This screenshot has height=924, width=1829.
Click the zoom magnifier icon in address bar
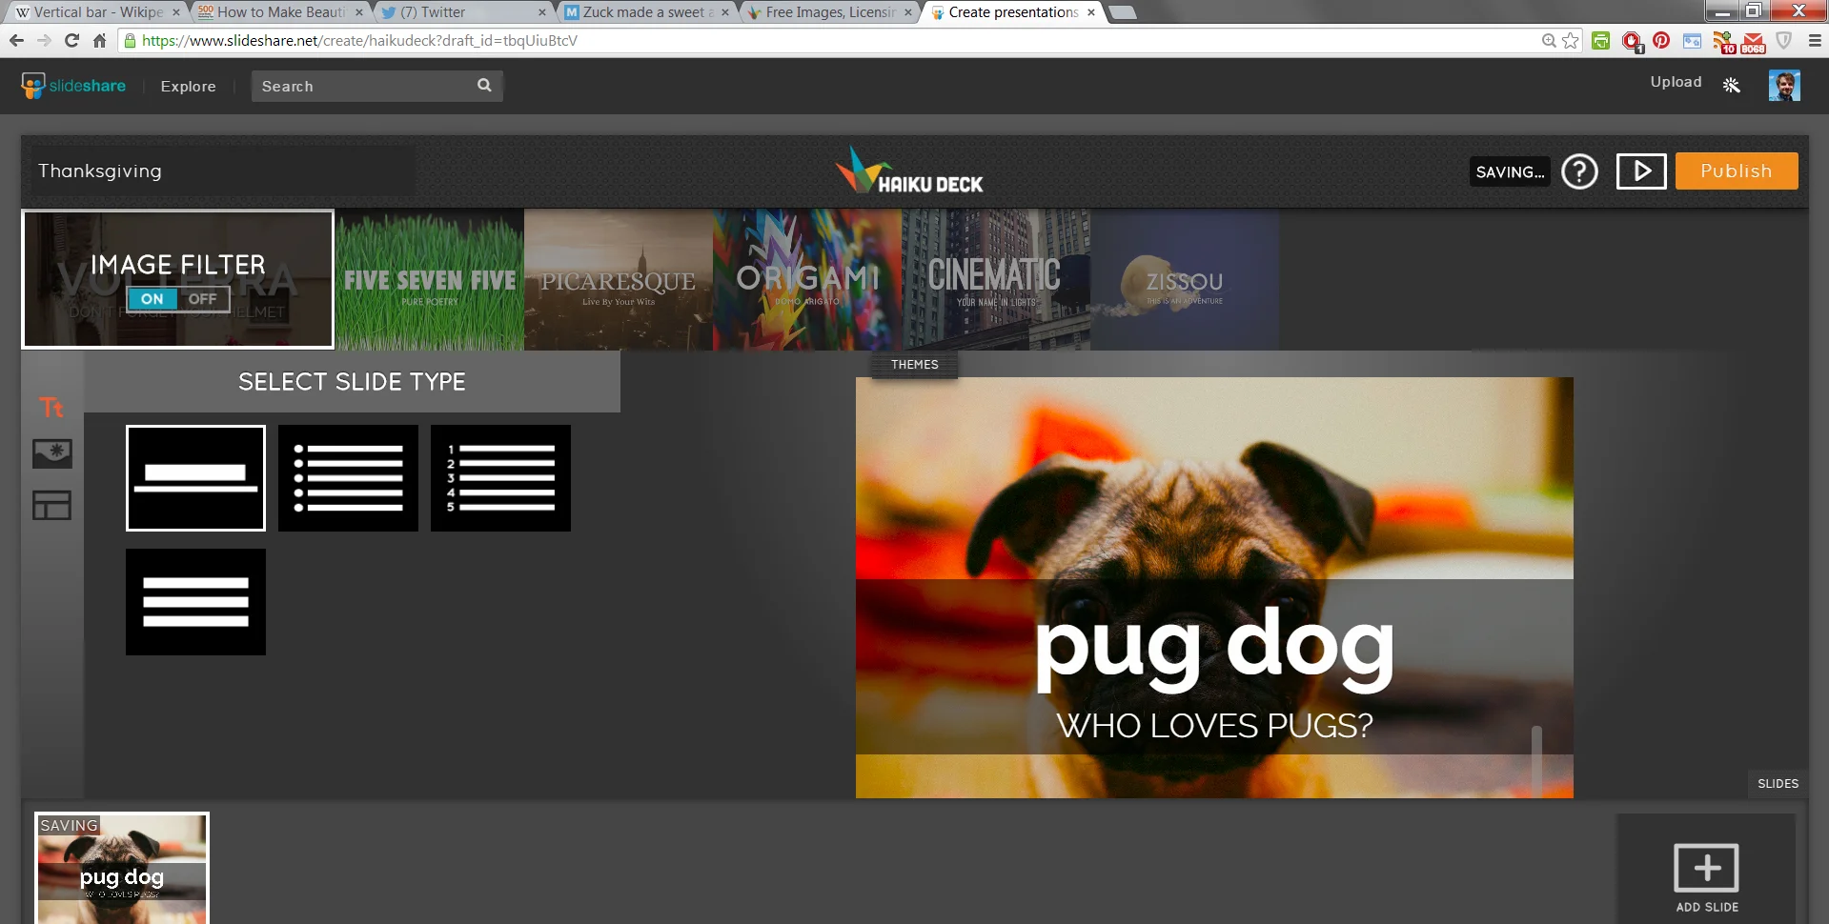pos(1549,40)
